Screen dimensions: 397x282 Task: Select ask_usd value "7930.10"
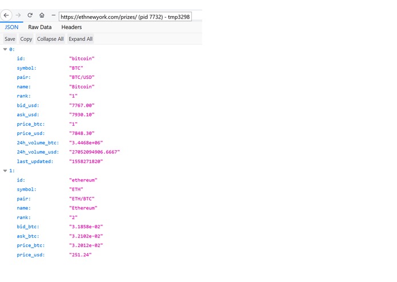pyautogui.click(x=82, y=115)
